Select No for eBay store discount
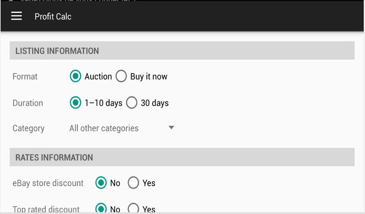This screenshot has height=214, width=365. 101,183
